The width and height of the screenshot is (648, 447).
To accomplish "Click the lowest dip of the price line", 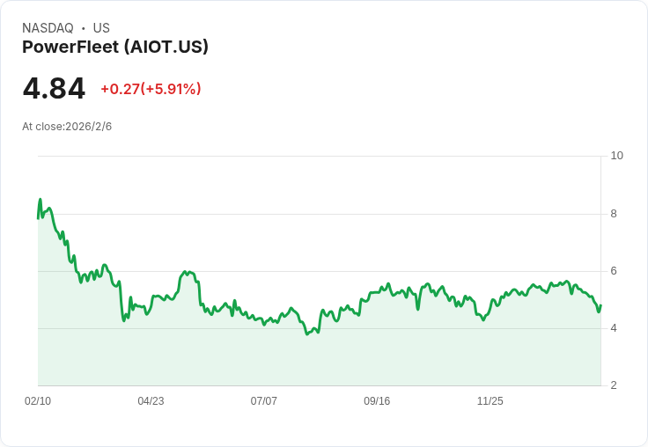I will click(307, 334).
